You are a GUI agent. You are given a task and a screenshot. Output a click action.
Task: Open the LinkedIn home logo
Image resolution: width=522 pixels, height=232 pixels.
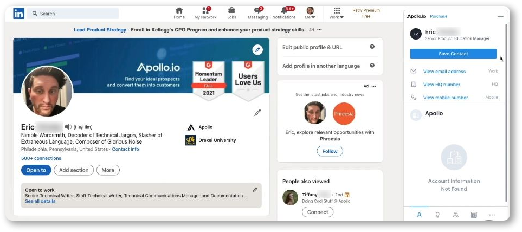tap(18, 14)
